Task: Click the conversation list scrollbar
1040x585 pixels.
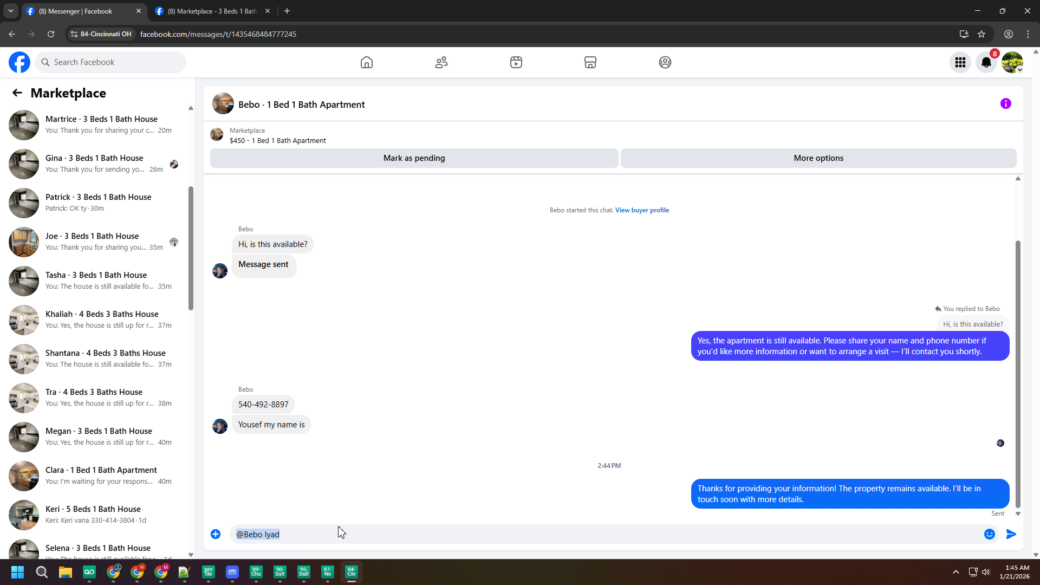Action: click(191, 248)
